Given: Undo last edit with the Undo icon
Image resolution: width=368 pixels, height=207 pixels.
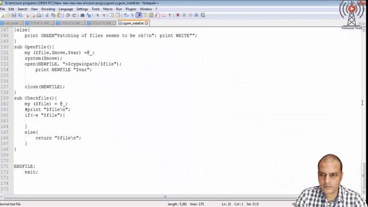Looking at the screenshot, I should pyautogui.click(x=68, y=16).
